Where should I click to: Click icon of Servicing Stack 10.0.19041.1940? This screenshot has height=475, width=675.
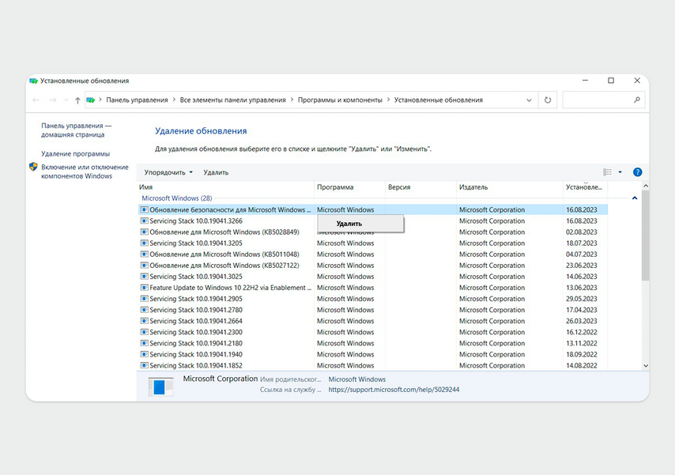click(144, 354)
